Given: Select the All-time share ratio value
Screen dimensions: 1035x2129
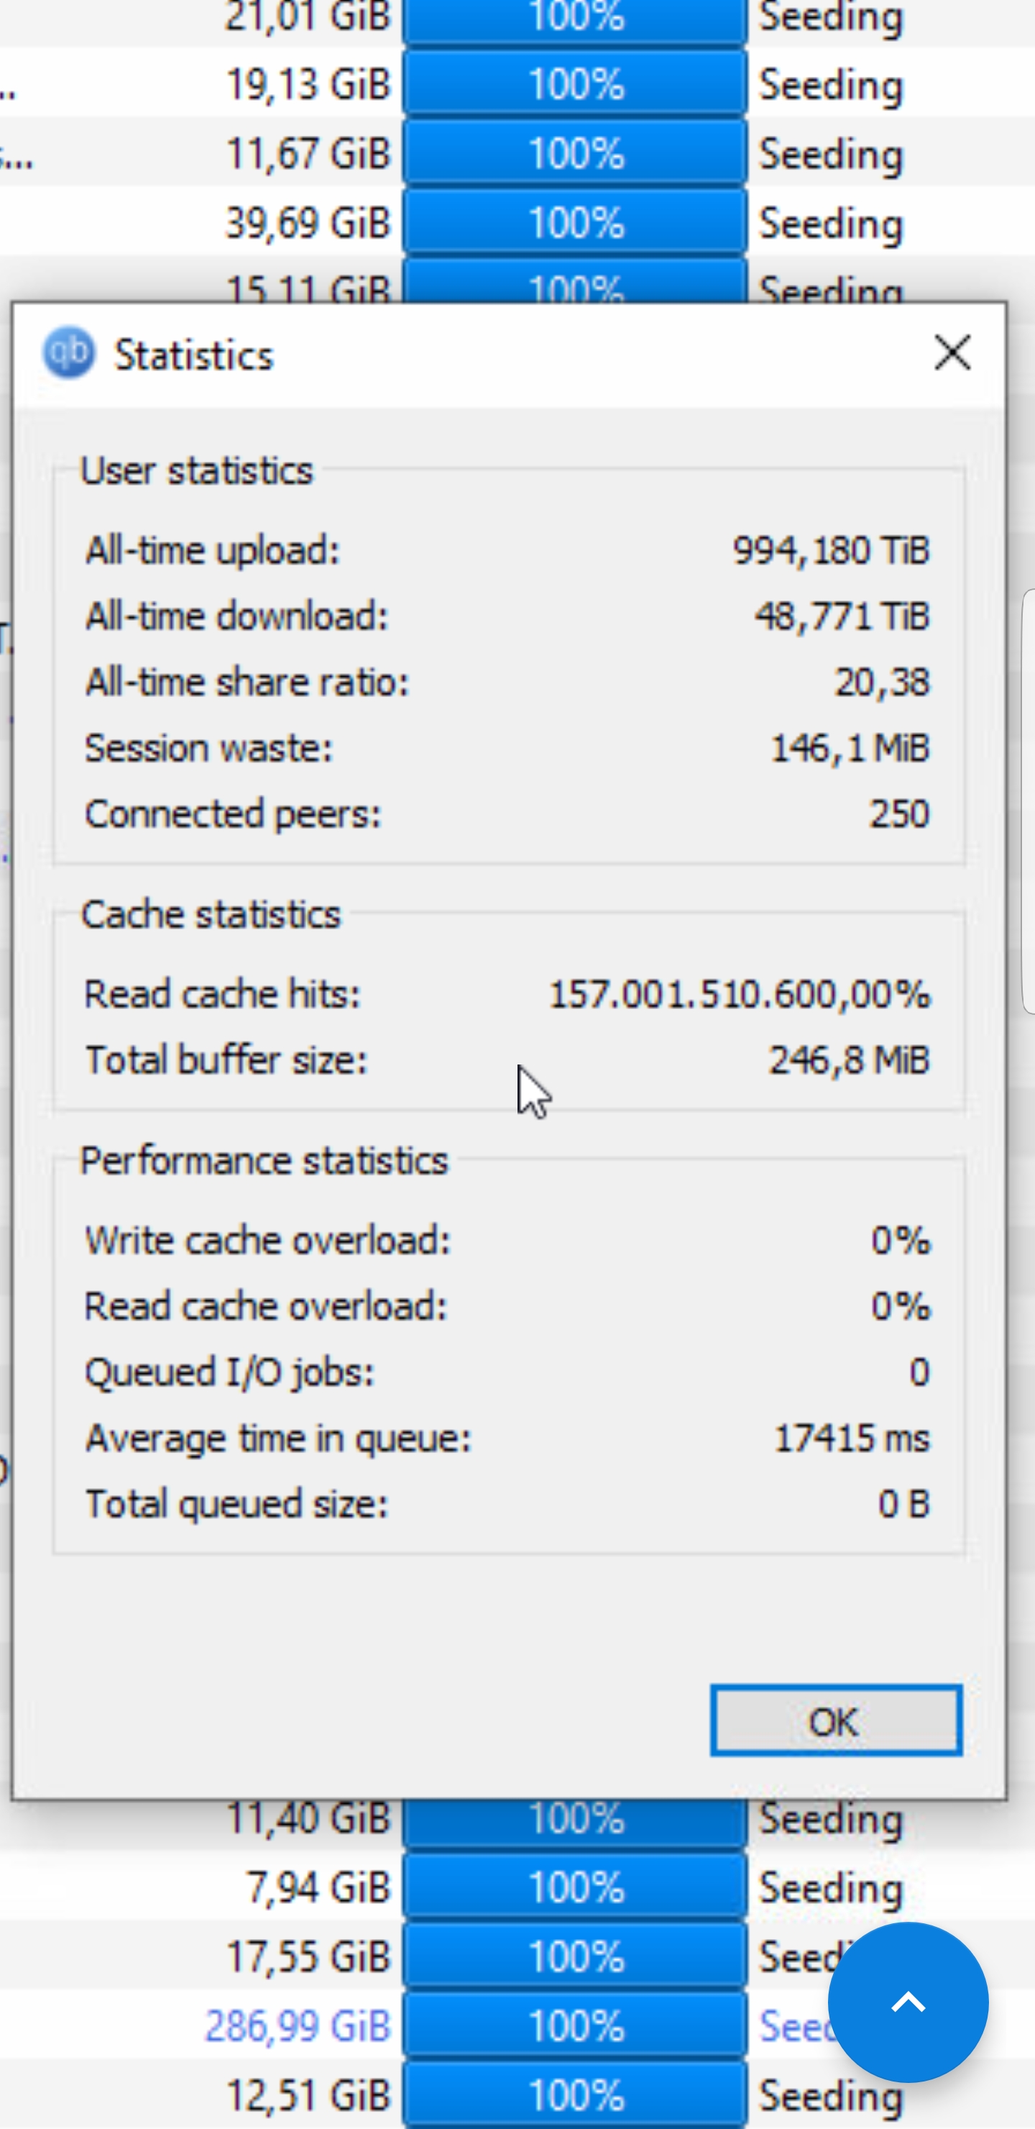Looking at the screenshot, I should 881,683.
